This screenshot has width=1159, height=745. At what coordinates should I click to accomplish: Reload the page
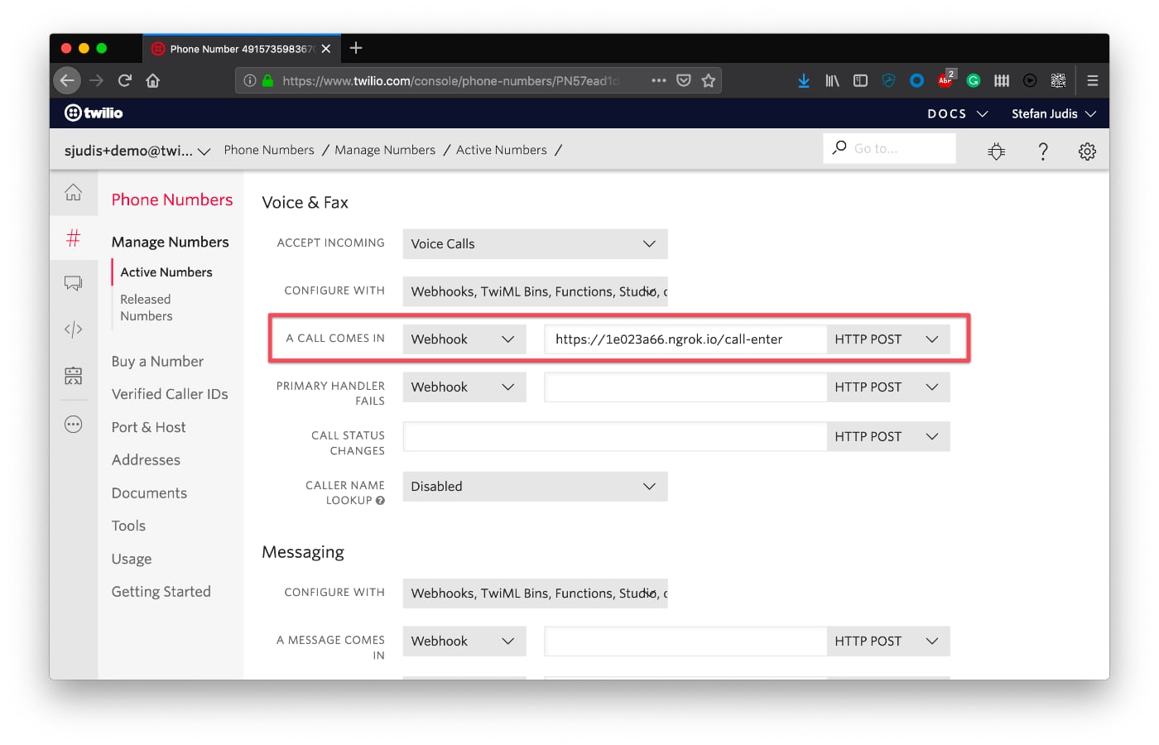click(125, 80)
